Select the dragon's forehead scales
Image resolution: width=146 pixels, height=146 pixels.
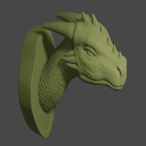pyautogui.click(x=92, y=33)
